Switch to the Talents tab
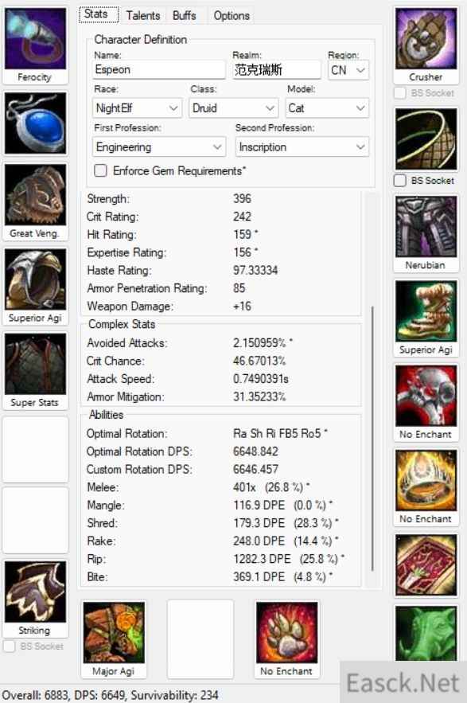467x703 pixels. point(143,16)
